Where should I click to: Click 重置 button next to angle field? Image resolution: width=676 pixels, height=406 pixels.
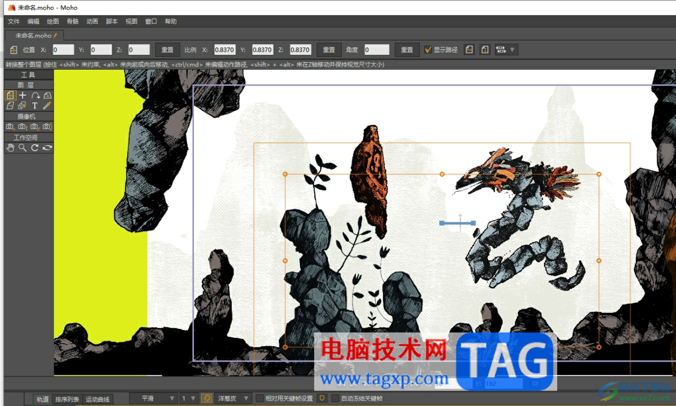[407, 50]
